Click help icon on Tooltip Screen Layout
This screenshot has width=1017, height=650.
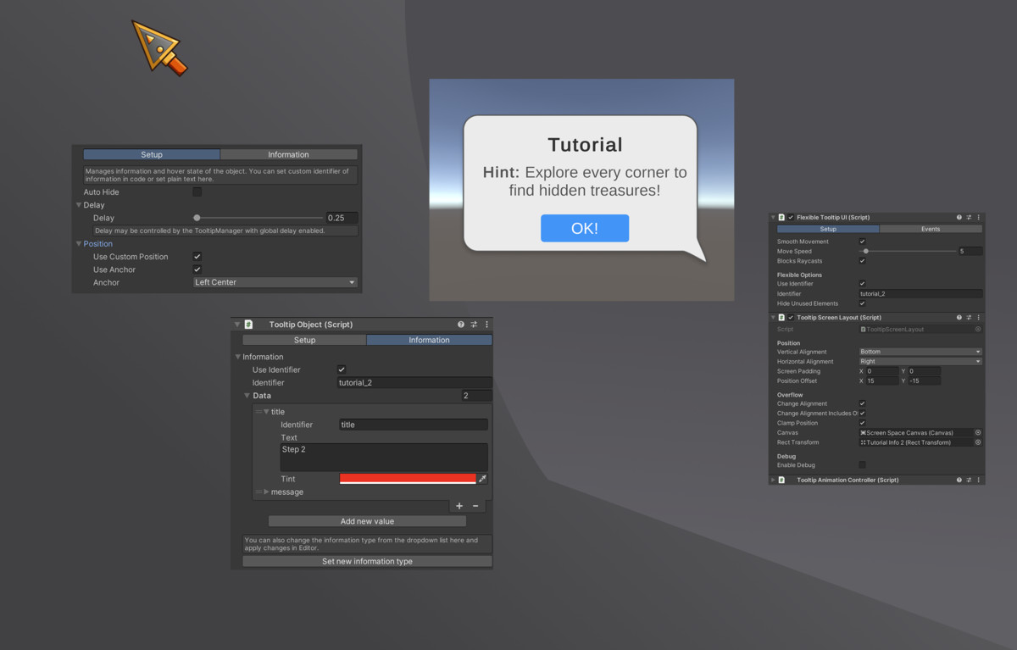click(959, 318)
